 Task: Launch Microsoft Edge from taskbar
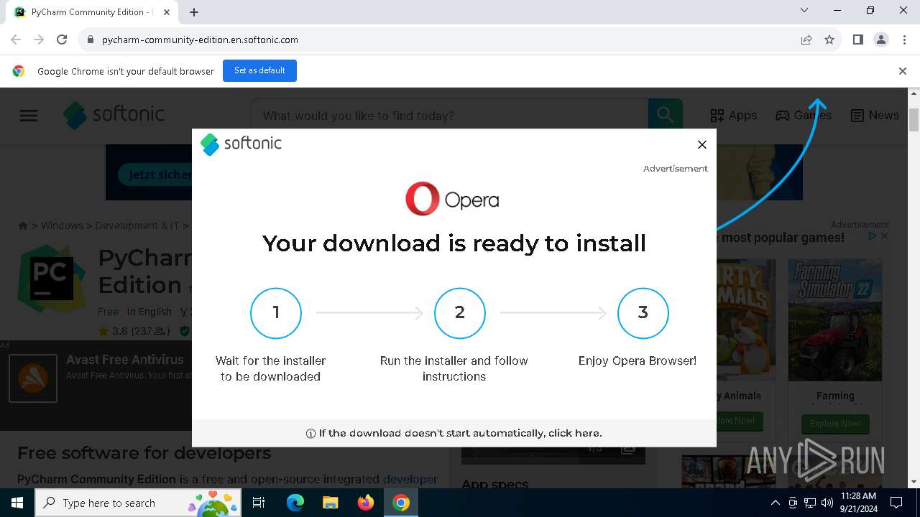[295, 503]
